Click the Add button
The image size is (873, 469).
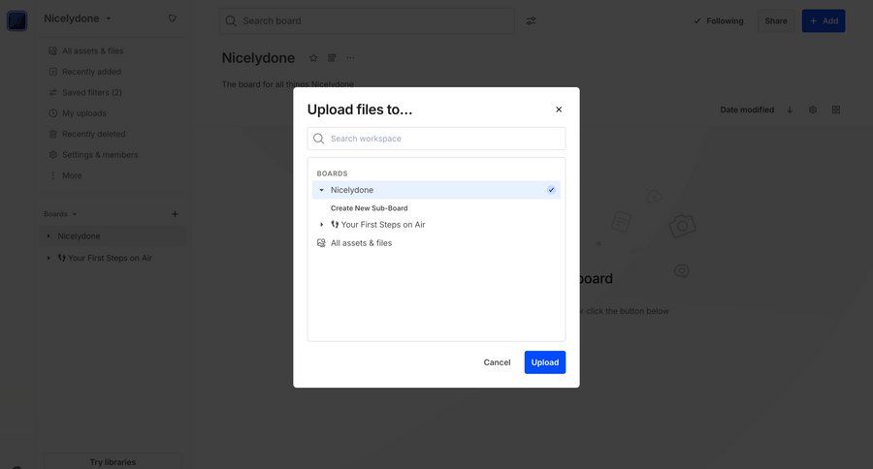click(x=824, y=21)
